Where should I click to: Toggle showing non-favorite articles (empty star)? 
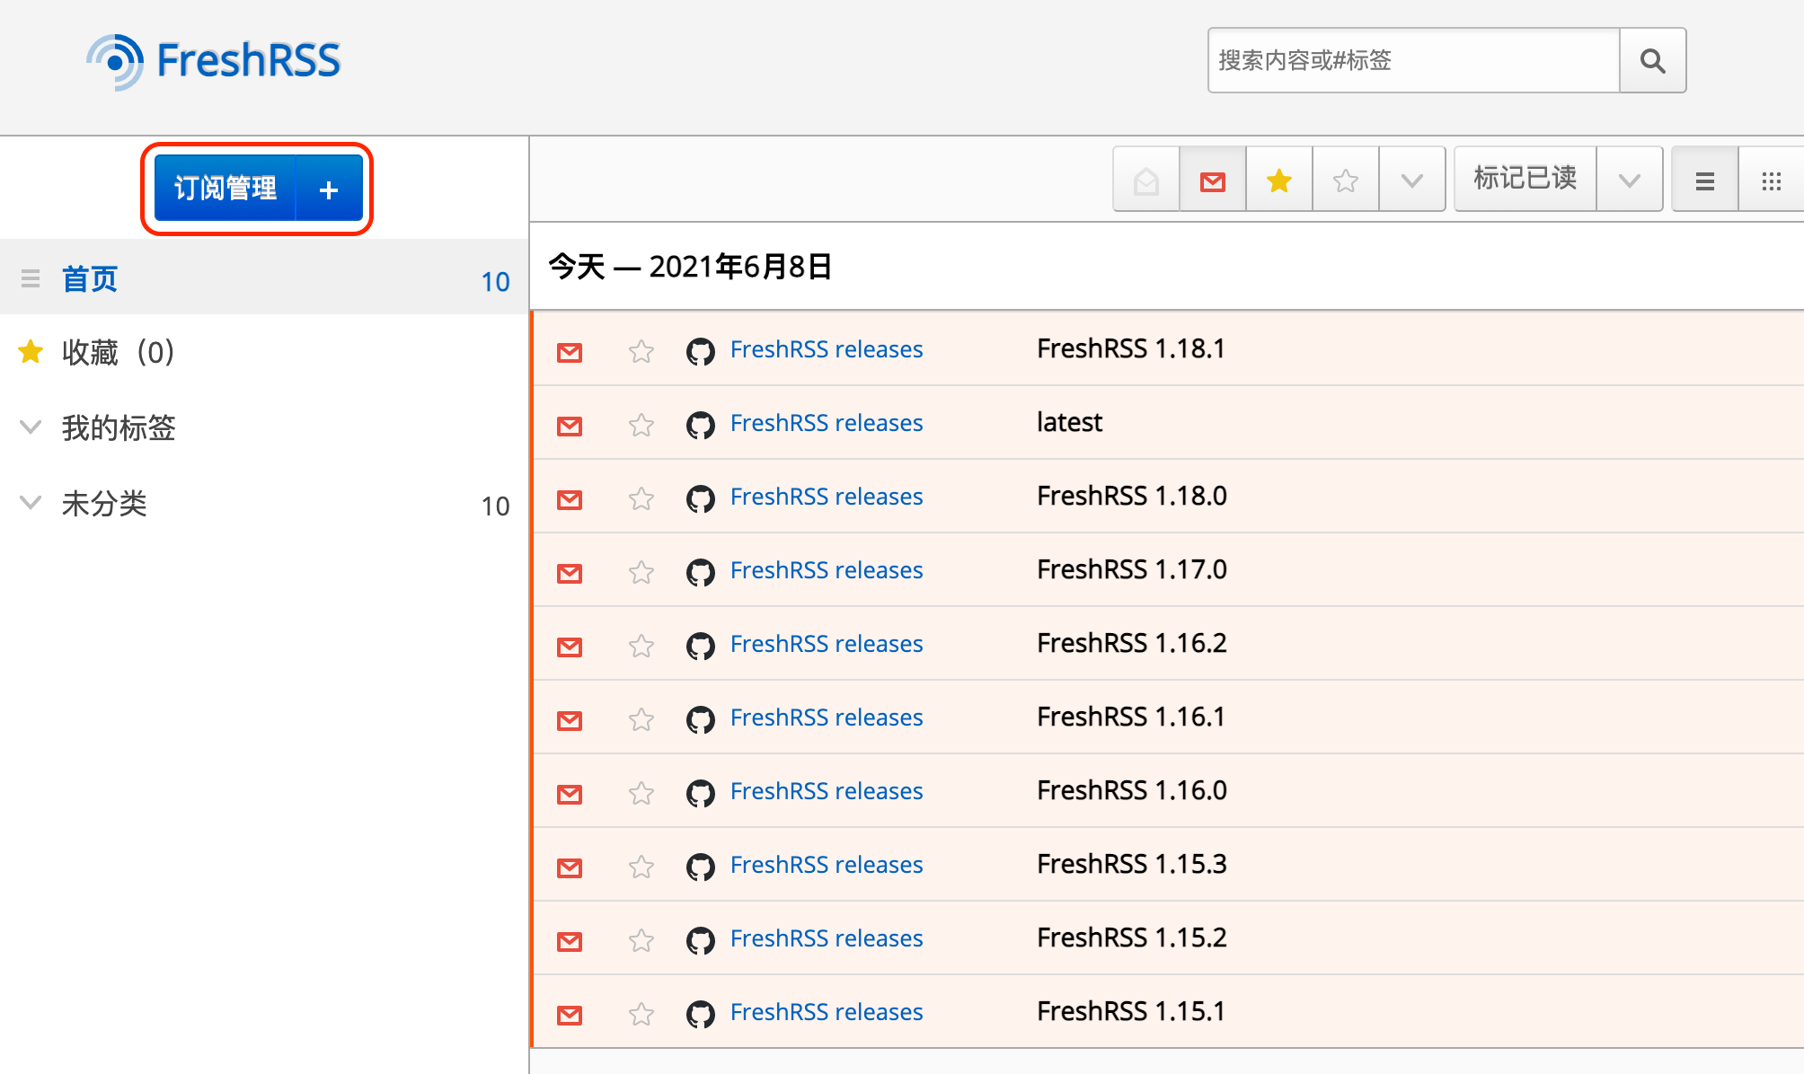pos(1346,180)
